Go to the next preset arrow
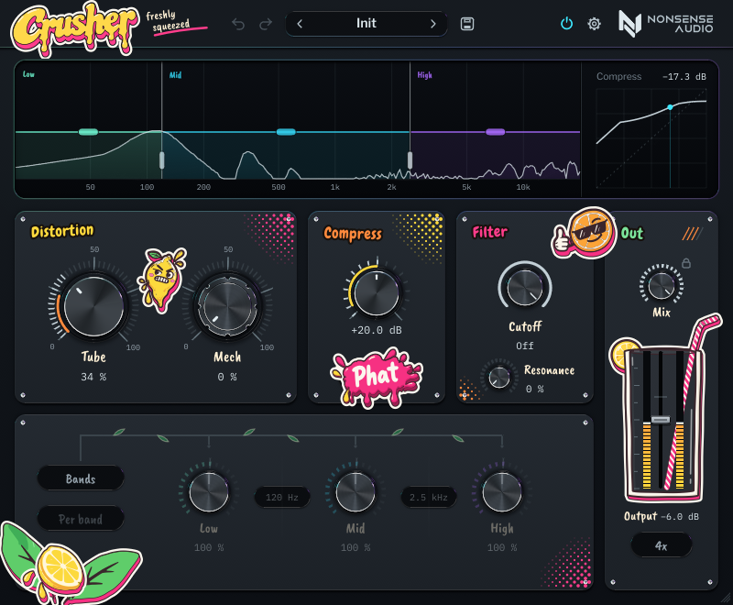The height and width of the screenshot is (605, 733). 432,24
